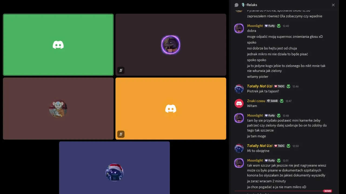The height and width of the screenshot is (194, 346).
Task: Click the Santa hat avatar in purple tile
Action: 114,172
